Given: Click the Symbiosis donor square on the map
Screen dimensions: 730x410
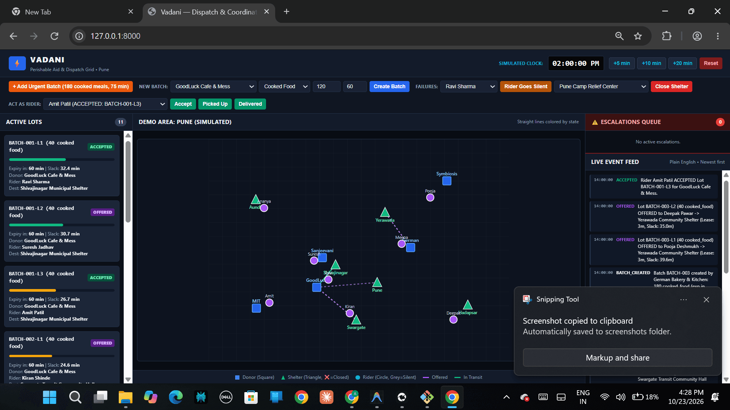Looking at the screenshot, I should coord(447,181).
